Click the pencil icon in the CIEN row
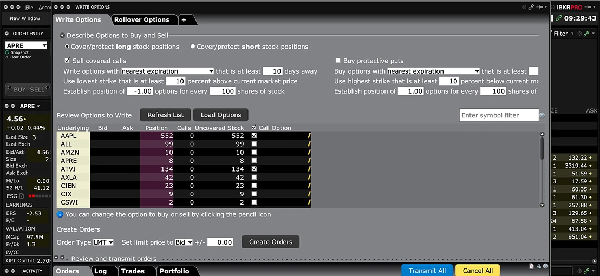This screenshot has height=276, width=600. (x=309, y=186)
